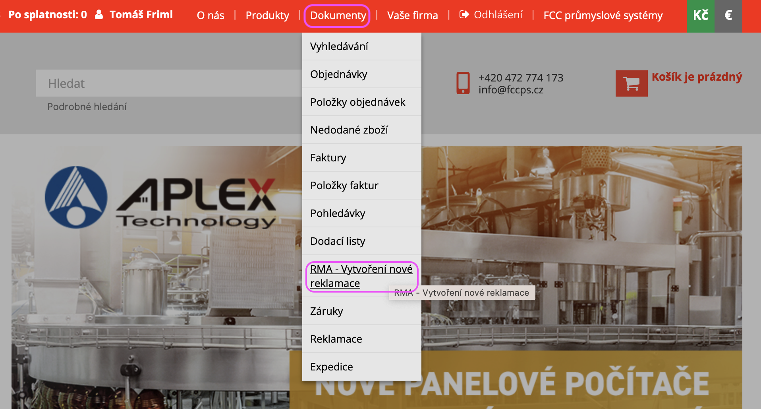The width and height of the screenshot is (761, 409).
Task: Click the red mobile phone icon
Action: point(463,83)
